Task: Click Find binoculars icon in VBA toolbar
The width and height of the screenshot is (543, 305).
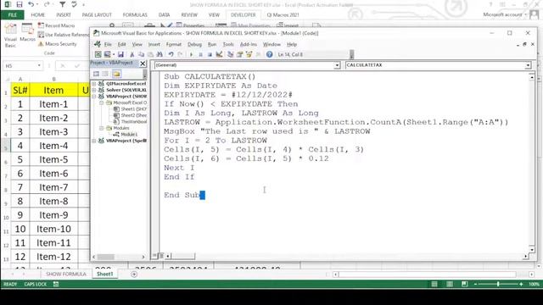Action: tap(160, 54)
